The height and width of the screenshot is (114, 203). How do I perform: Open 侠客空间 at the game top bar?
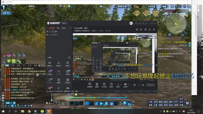click(122, 6)
